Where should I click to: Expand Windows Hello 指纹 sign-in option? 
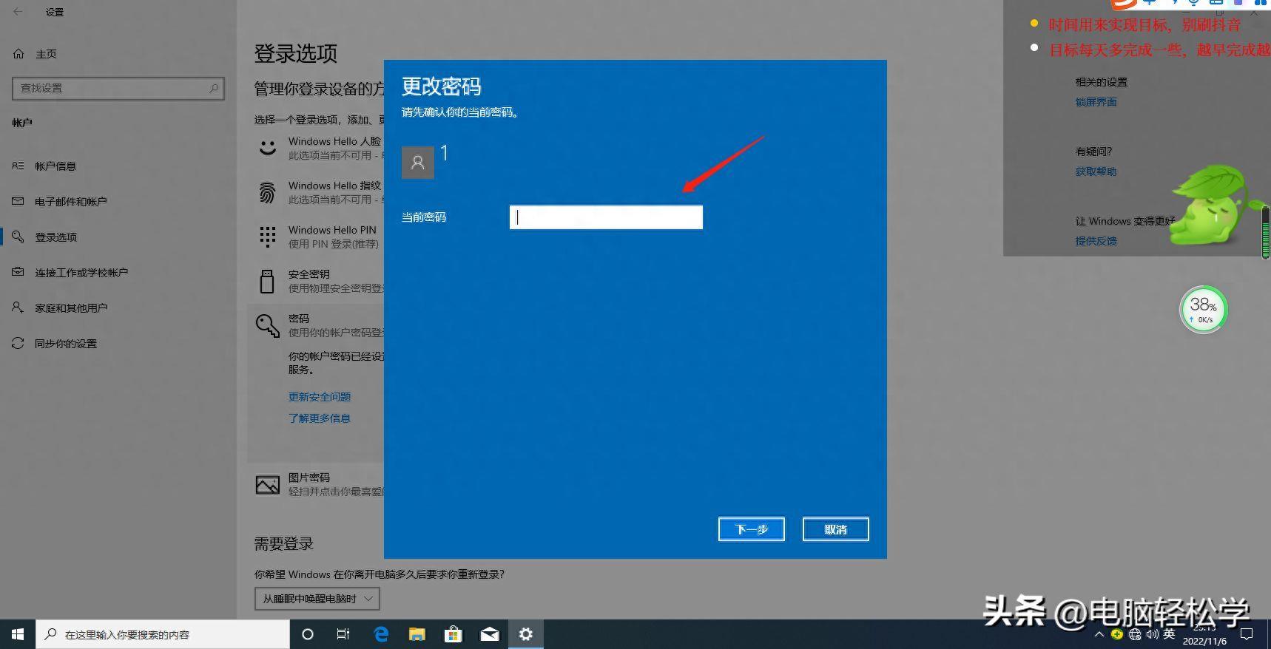[318, 192]
